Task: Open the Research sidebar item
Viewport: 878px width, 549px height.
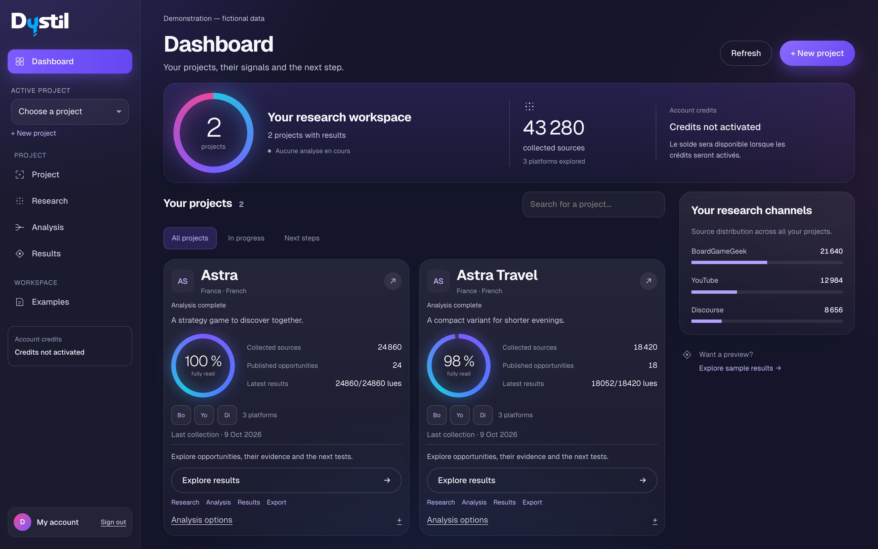Action: [x=70, y=201]
